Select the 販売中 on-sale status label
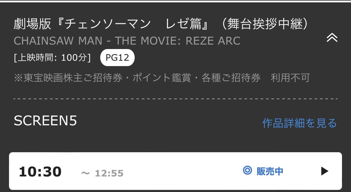 coord(270,171)
